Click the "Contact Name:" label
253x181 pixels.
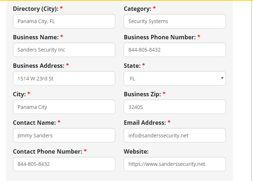click(34, 123)
